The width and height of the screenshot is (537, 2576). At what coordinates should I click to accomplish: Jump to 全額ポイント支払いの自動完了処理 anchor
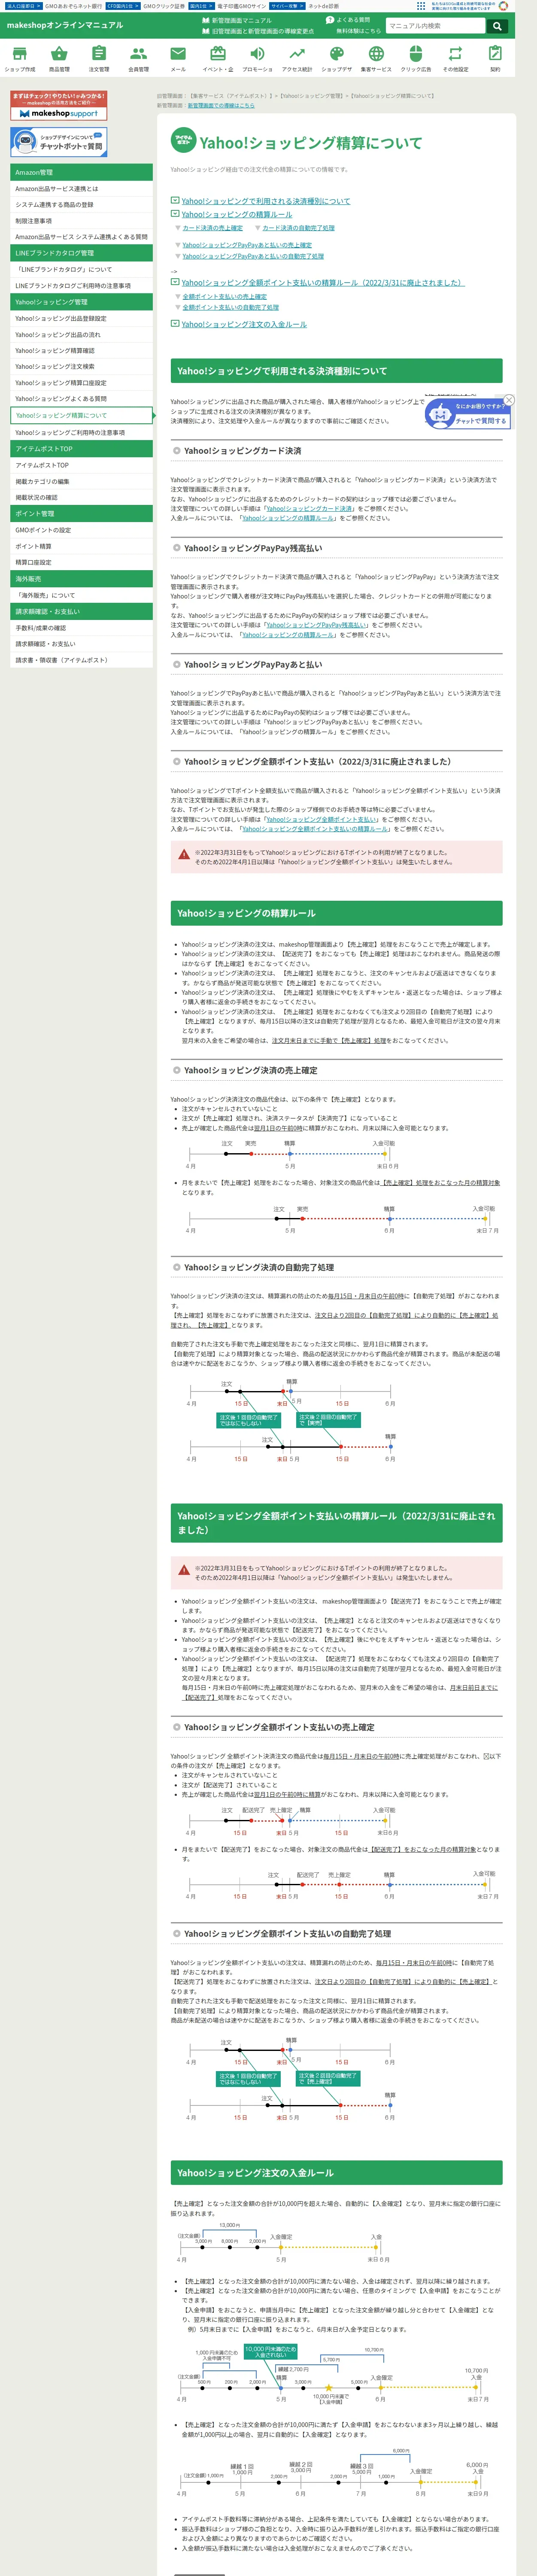point(230,307)
